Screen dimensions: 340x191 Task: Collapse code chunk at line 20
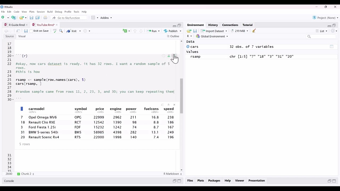point(13,56)
